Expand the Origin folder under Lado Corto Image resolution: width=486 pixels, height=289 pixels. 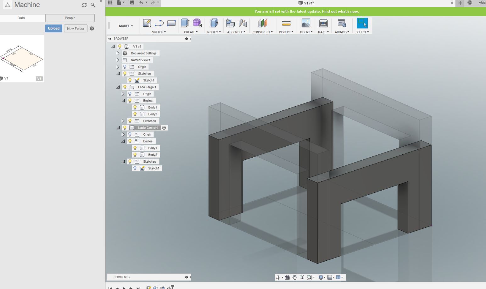click(x=123, y=135)
